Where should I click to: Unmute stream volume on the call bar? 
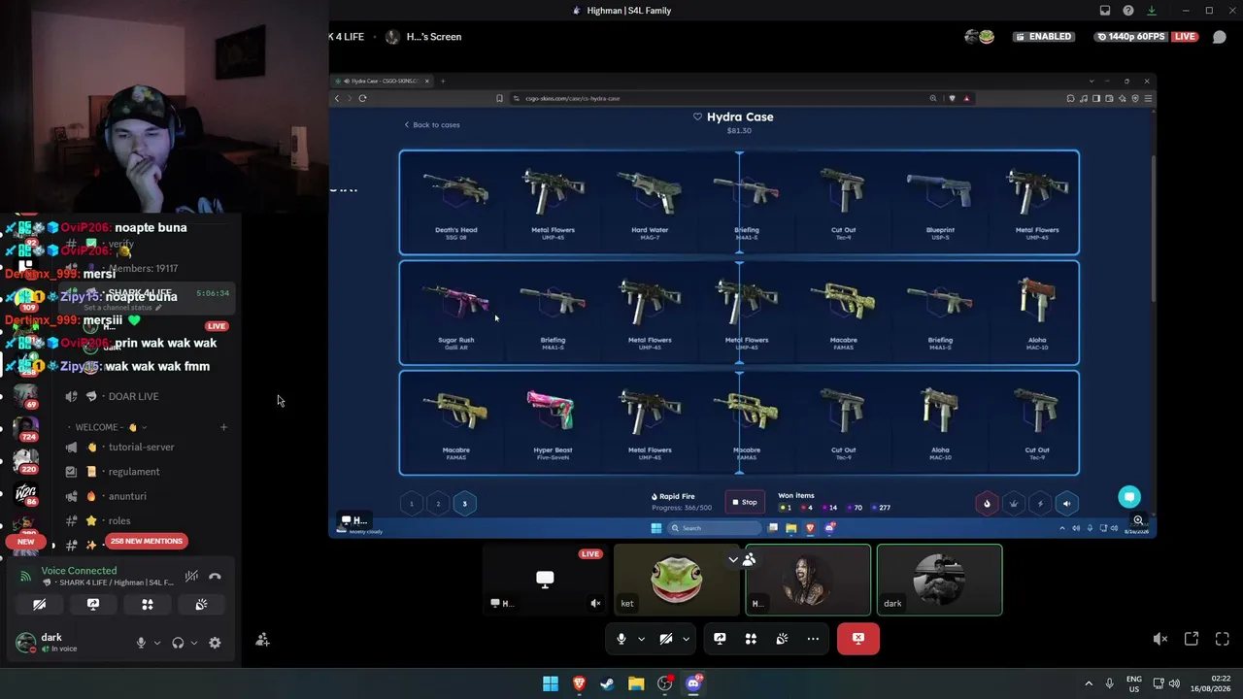(x=1160, y=639)
